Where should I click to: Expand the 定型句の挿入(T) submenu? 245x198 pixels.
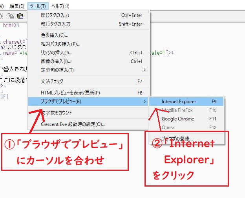(57, 70)
